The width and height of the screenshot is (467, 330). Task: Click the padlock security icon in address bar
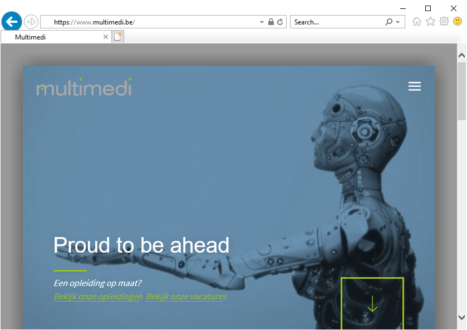(x=271, y=22)
